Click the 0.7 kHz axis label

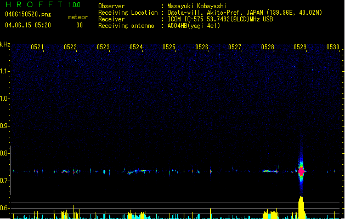click(x=4, y=181)
